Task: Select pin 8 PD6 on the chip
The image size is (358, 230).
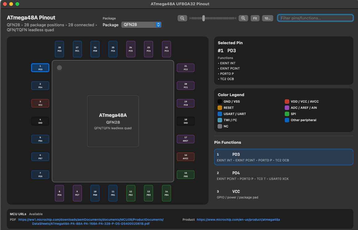Action: tap(59, 193)
